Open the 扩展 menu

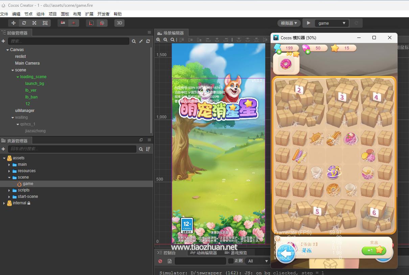[89, 14]
